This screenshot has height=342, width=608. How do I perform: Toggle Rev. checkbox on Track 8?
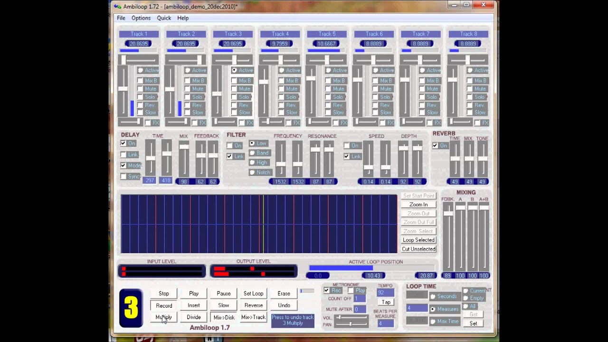click(469, 105)
